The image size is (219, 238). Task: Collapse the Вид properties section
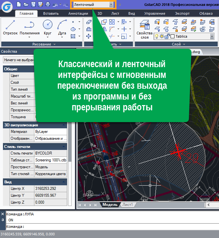(64, 182)
